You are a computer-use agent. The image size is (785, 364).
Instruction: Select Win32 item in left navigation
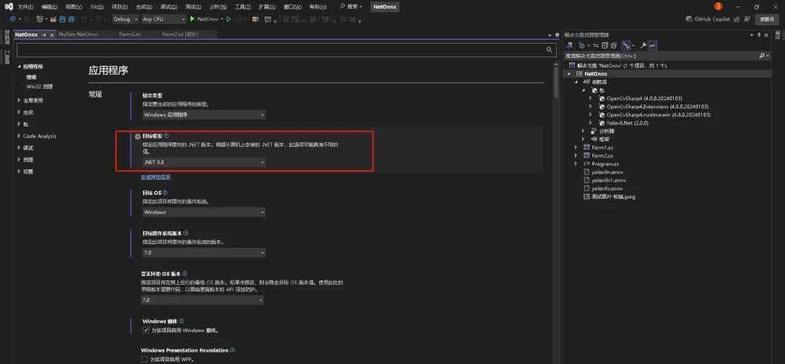click(39, 86)
